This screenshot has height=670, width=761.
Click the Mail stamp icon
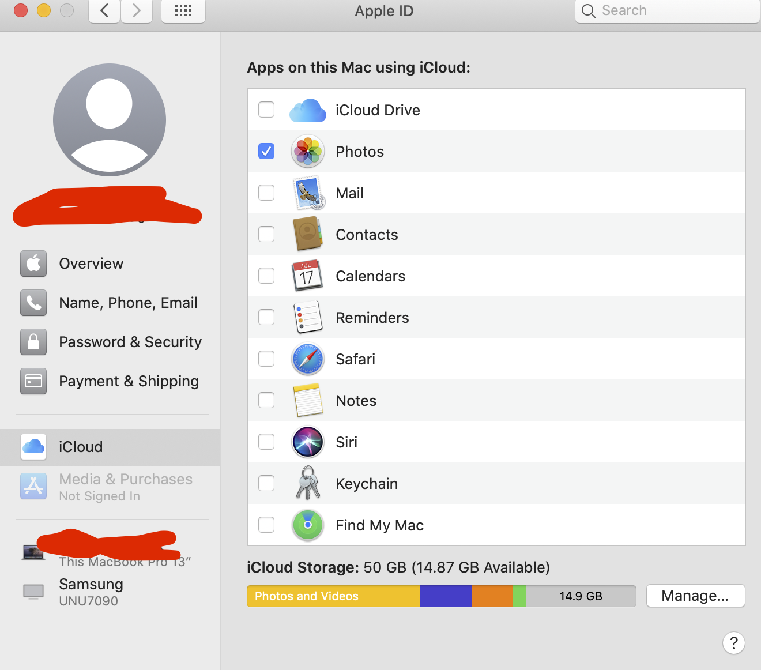point(309,193)
